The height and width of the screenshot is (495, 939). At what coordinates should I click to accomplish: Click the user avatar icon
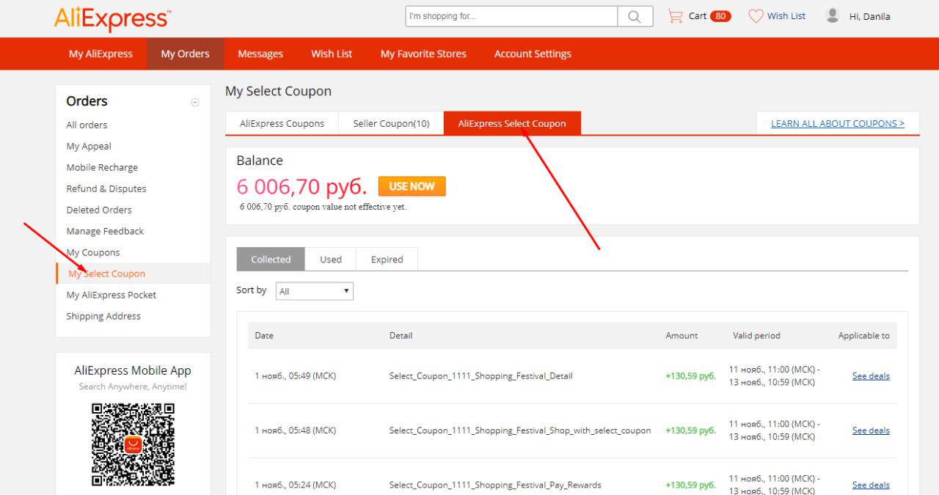point(833,15)
